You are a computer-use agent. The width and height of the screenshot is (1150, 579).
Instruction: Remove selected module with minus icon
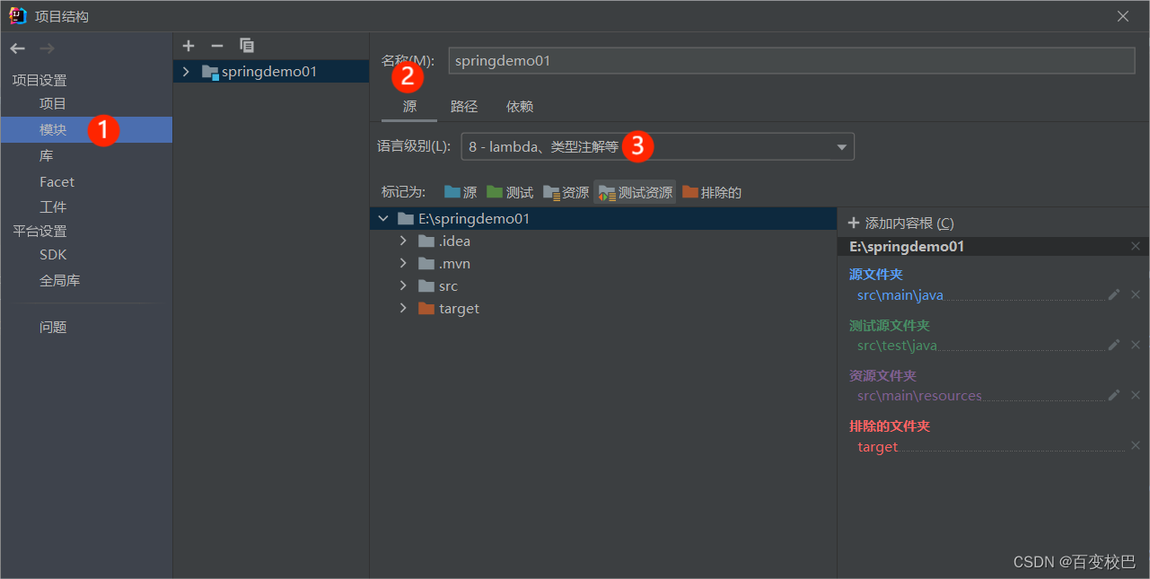click(216, 46)
